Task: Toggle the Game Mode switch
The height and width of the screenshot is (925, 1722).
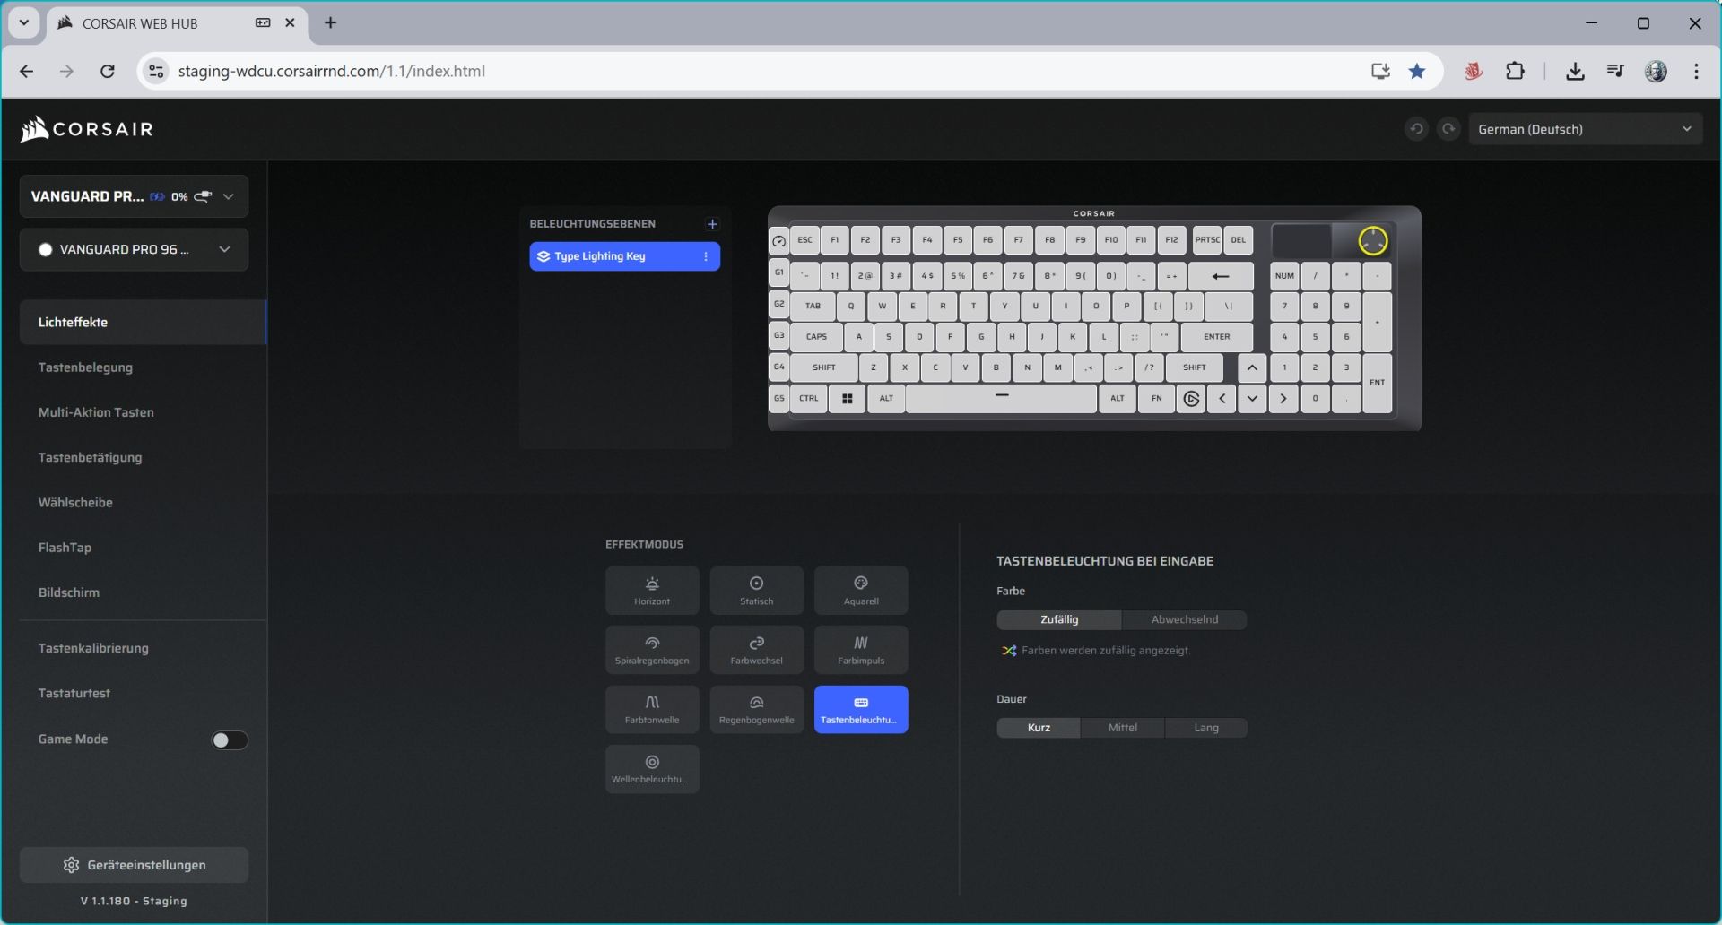Action: [x=229, y=739]
